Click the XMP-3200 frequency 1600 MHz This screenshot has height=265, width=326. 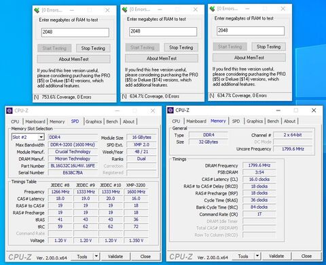click(x=136, y=192)
